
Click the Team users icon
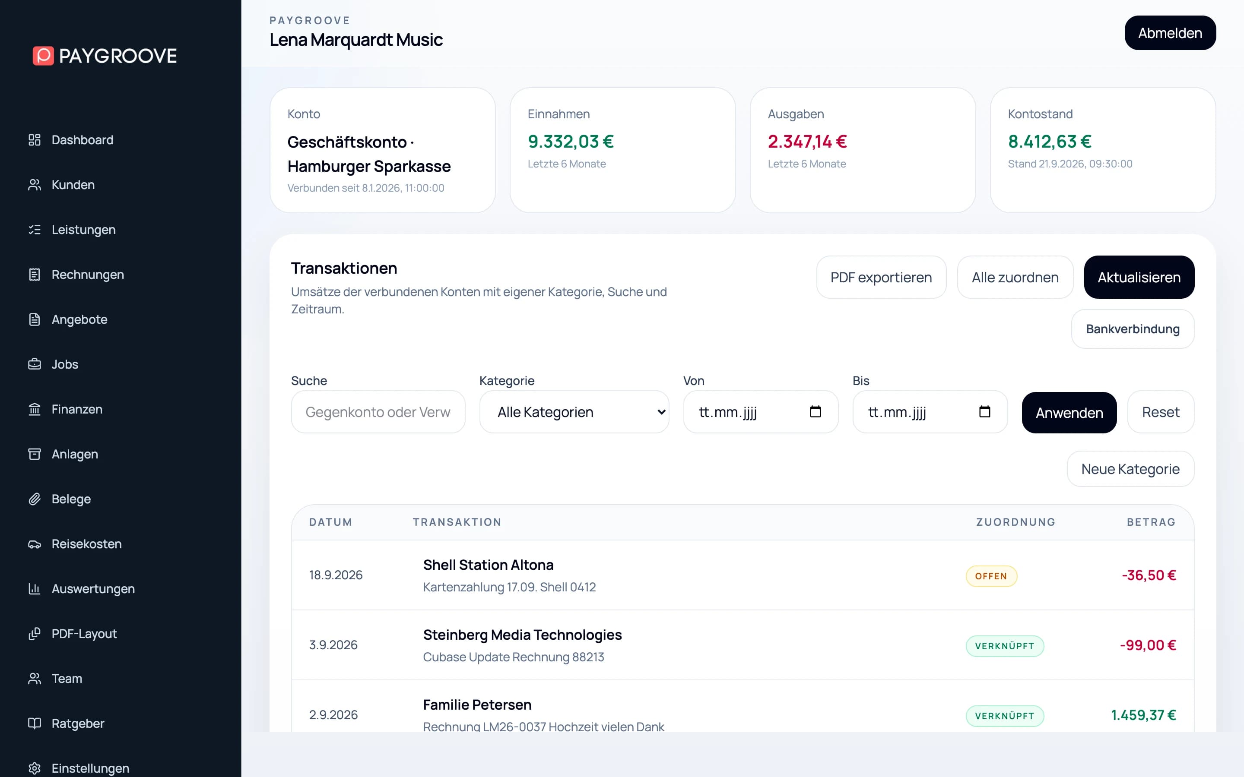(35, 678)
